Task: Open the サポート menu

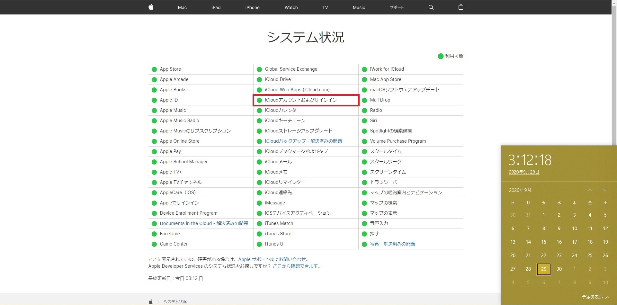Action: 397,7
